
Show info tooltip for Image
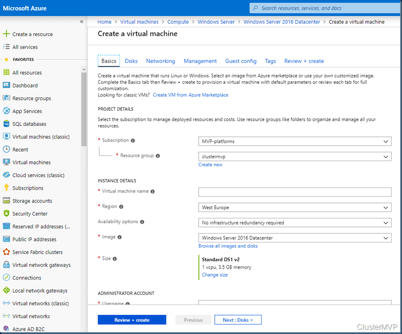120,237
